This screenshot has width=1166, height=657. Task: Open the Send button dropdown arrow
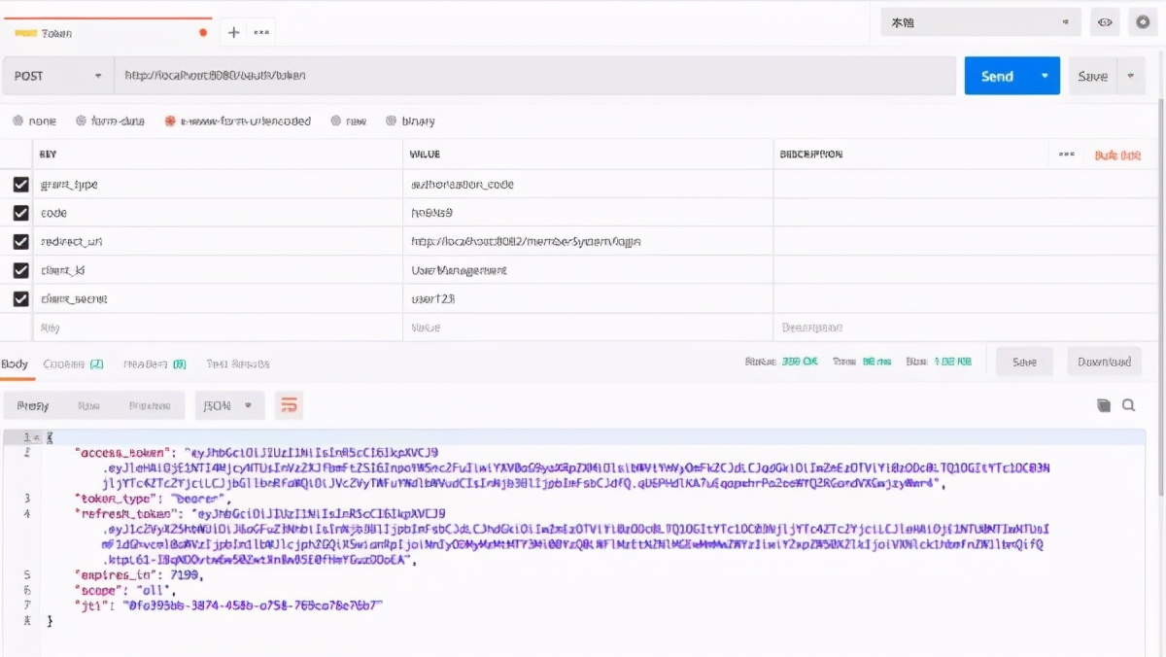pyautogui.click(x=1045, y=75)
